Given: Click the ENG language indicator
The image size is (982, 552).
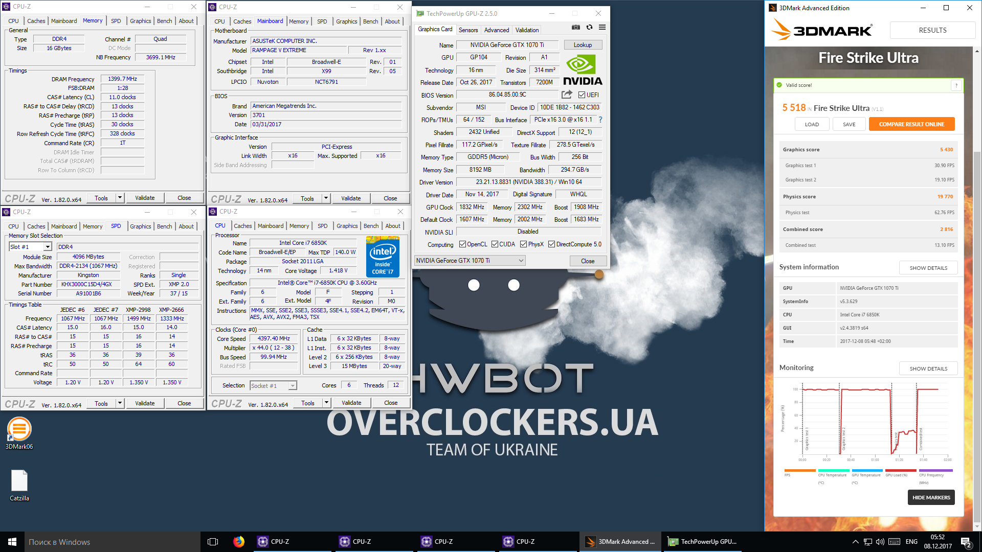Looking at the screenshot, I should pyautogui.click(x=911, y=542).
